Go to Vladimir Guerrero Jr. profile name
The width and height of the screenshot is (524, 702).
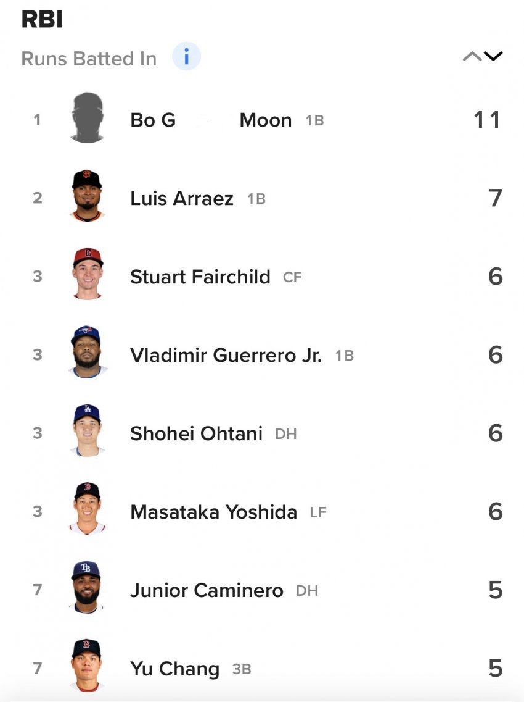coord(226,355)
